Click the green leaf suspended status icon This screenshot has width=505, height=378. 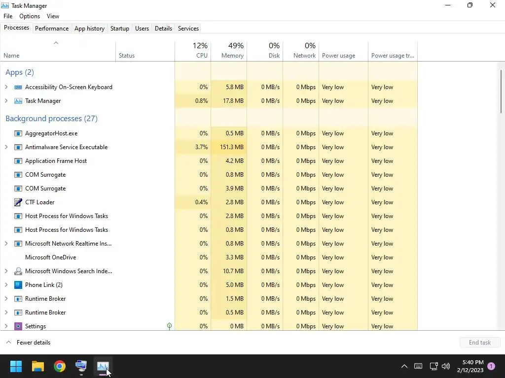pos(170,326)
